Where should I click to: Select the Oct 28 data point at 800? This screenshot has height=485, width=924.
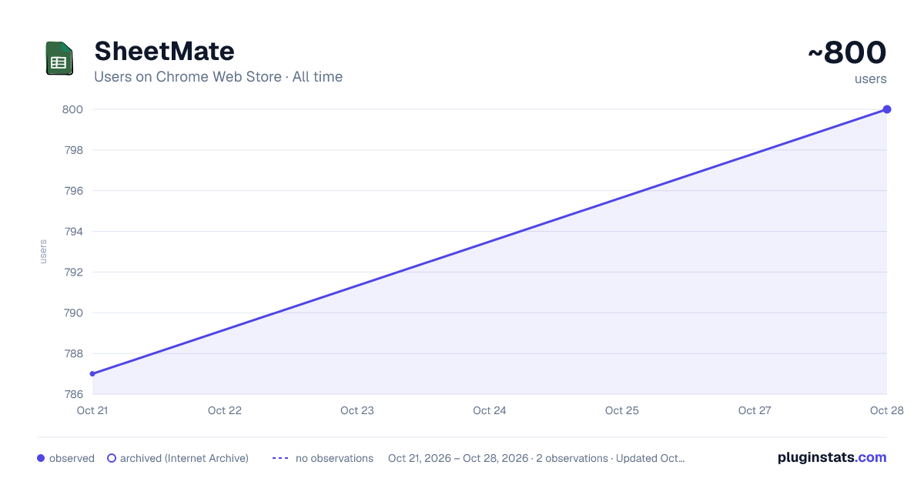click(887, 109)
